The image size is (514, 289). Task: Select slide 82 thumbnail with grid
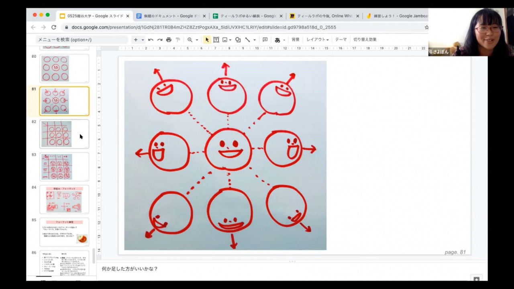pyautogui.click(x=64, y=134)
